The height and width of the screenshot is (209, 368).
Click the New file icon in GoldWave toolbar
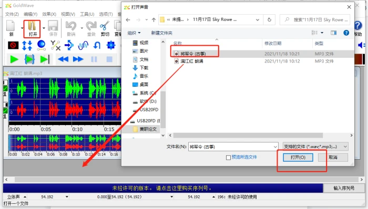[11, 26]
